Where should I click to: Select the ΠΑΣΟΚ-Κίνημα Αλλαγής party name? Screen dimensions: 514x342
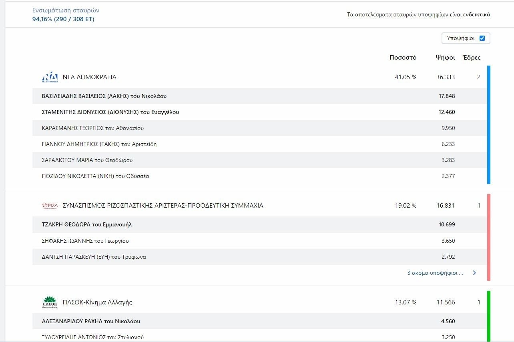(x=97, y=302)
